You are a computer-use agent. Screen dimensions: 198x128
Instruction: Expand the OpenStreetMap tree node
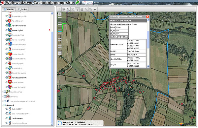coord(3,92)
